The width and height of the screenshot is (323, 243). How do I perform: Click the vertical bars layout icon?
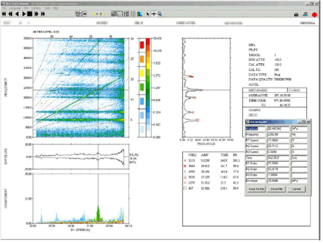click(133, 14)
